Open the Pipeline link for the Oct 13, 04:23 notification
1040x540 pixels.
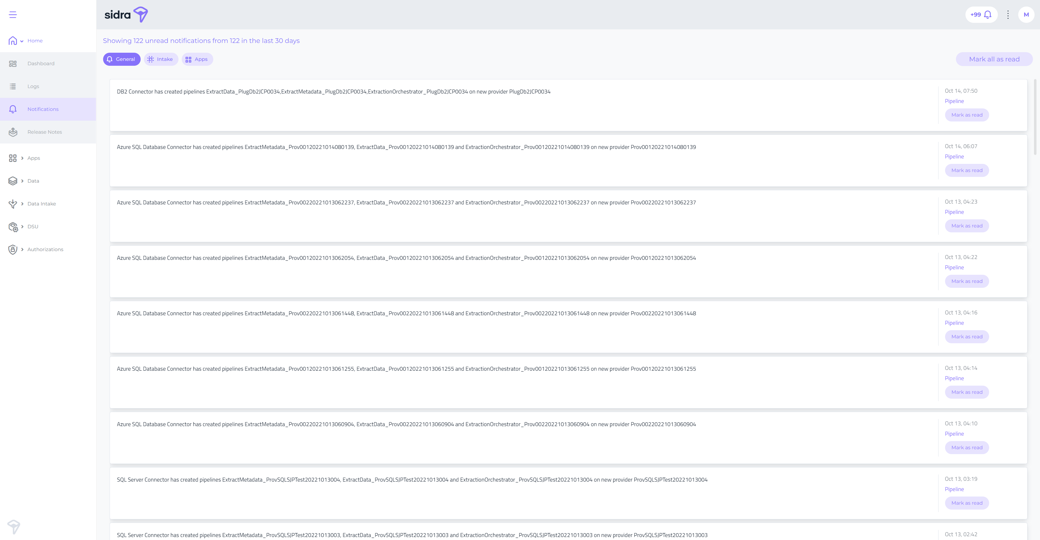(x=954, y=212)
